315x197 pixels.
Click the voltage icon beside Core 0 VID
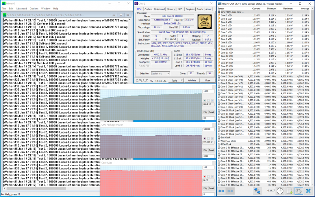pyautogui.click(x=219, y=15)
